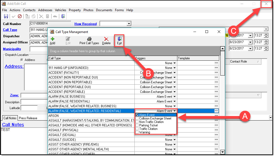
Task: Click the red Cancel circle icon
Action: tap(19, 16)
